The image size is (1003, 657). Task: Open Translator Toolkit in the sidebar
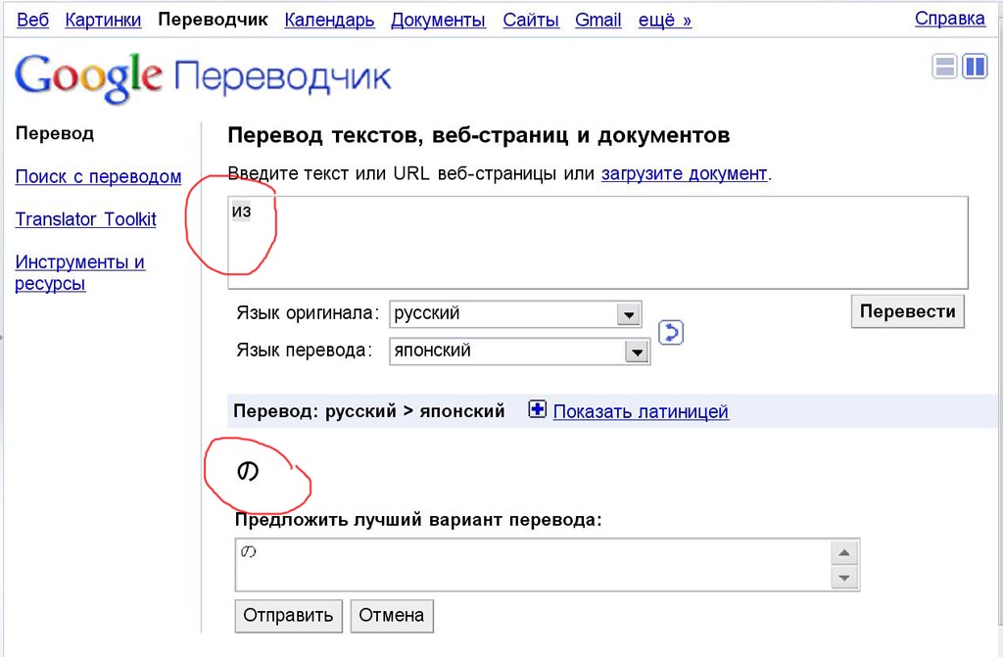click(85, 219)
